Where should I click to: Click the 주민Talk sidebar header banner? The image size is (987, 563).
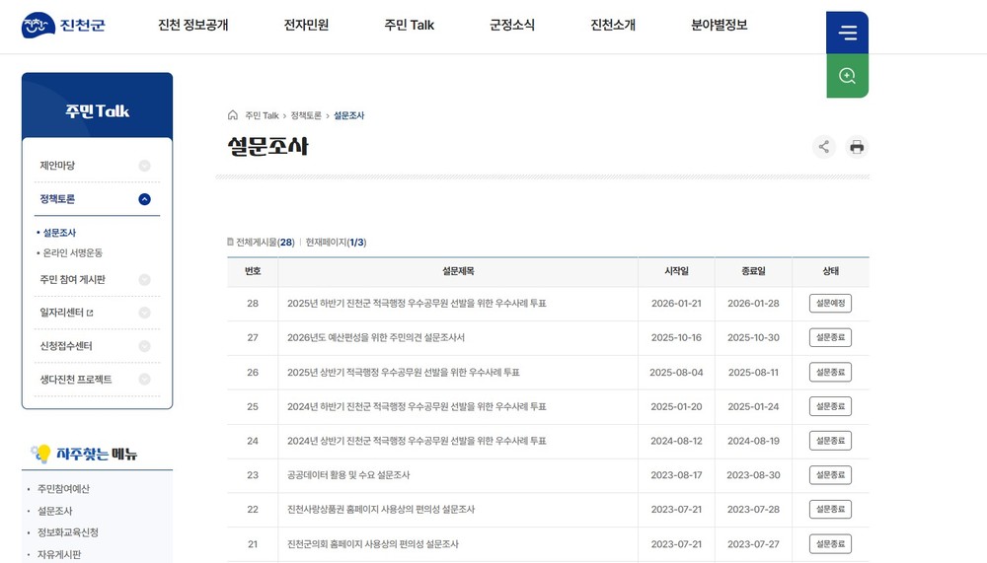pos(97,106)
